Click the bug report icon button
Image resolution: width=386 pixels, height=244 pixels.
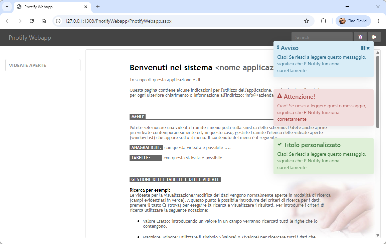[360, 37]
